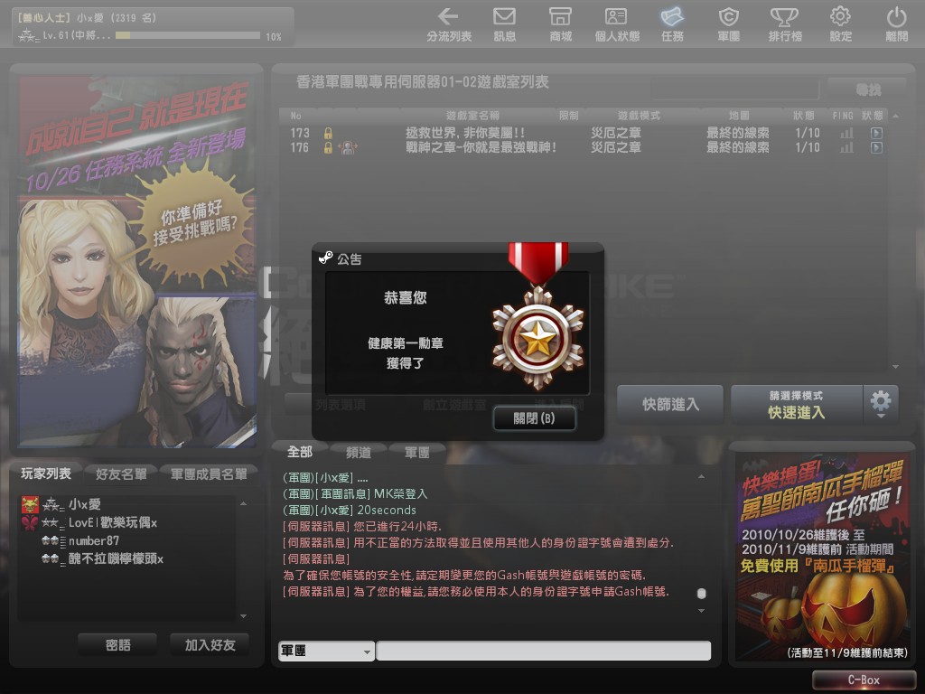Click the rank icon beside 醜不拉嘰檸檬頭x
925x694 pixels.
(x=53, y=558)
